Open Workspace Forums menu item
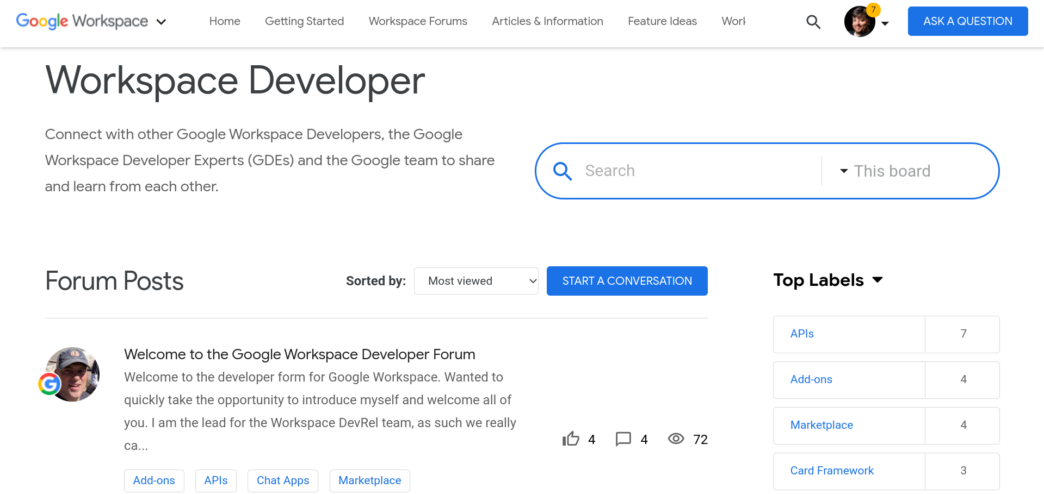This screenshot has width=1044, height=494. pyautogui.click(x=418, y=21)
